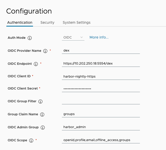The width and height of the screenshot is (166, 150).
Task: Click the OIDC Endpoint label
Action: (20, 64)
